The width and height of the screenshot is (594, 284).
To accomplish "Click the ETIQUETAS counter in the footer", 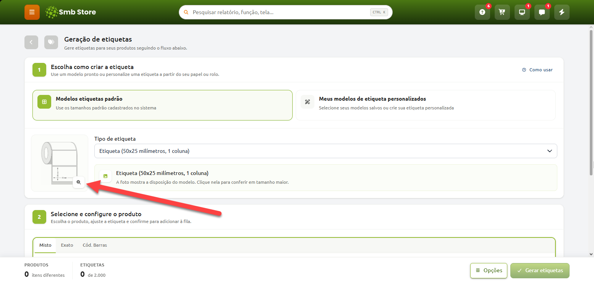I will coord(93,270).
